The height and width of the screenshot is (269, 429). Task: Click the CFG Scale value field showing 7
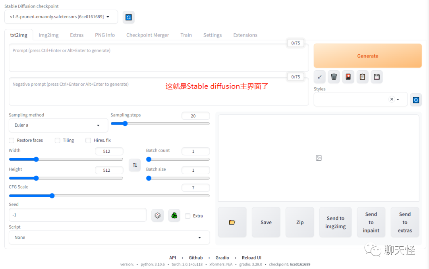[x=195, y=188]
